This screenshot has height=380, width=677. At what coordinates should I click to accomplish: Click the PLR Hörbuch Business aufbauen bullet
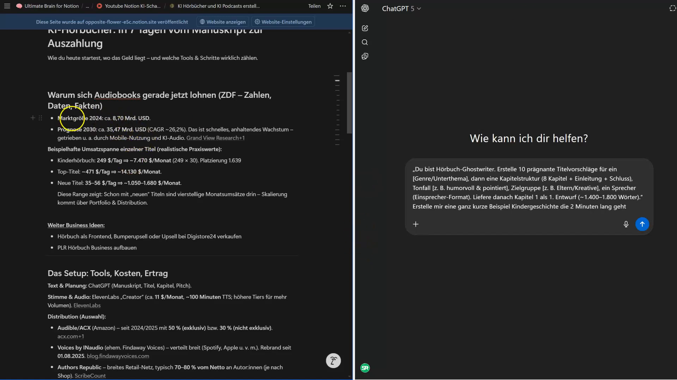97,248
